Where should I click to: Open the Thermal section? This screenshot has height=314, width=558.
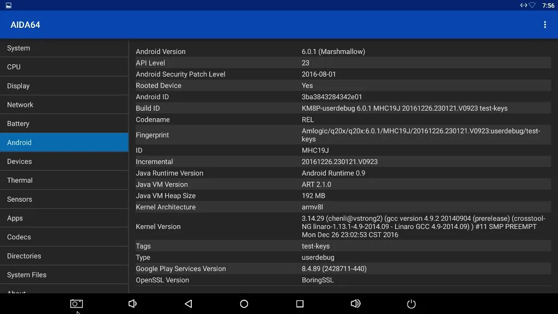pyautogui.click(x=64, y=180)
